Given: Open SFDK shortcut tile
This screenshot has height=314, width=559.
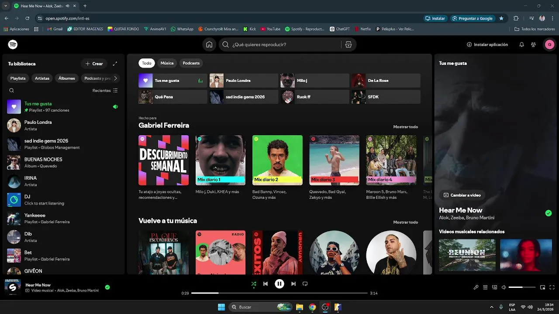Looking at the screenshot, I should pos(386,97).
